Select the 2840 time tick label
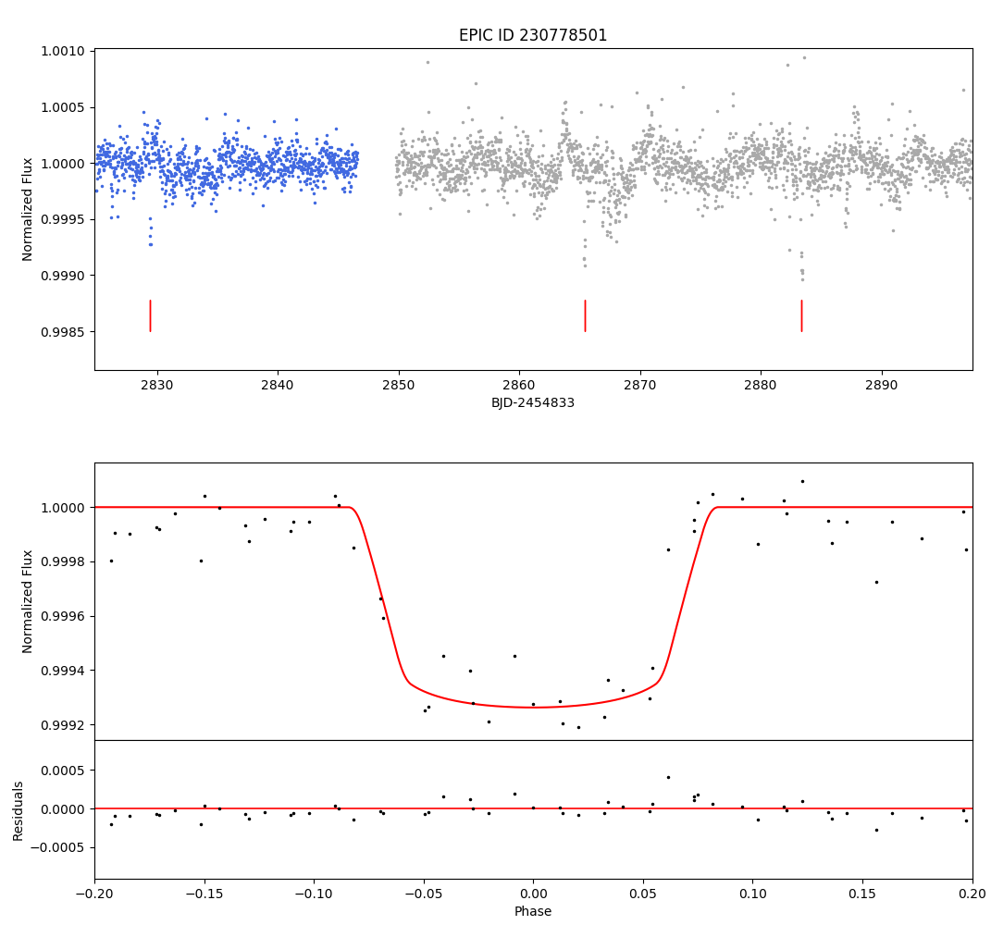Image resolution: width=991 pixels, height=925 pixels. 278,386
